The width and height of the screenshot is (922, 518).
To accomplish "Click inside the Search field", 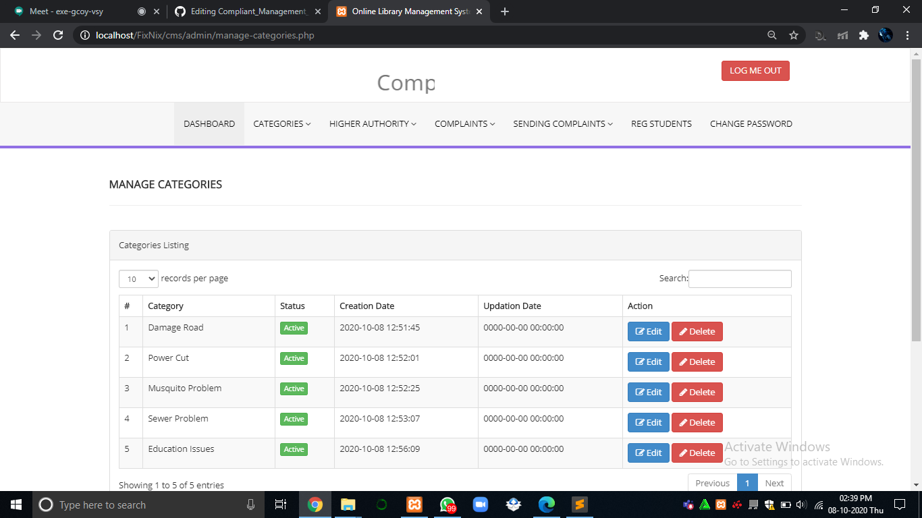I will pyautogui.click(x=739, y=279).
